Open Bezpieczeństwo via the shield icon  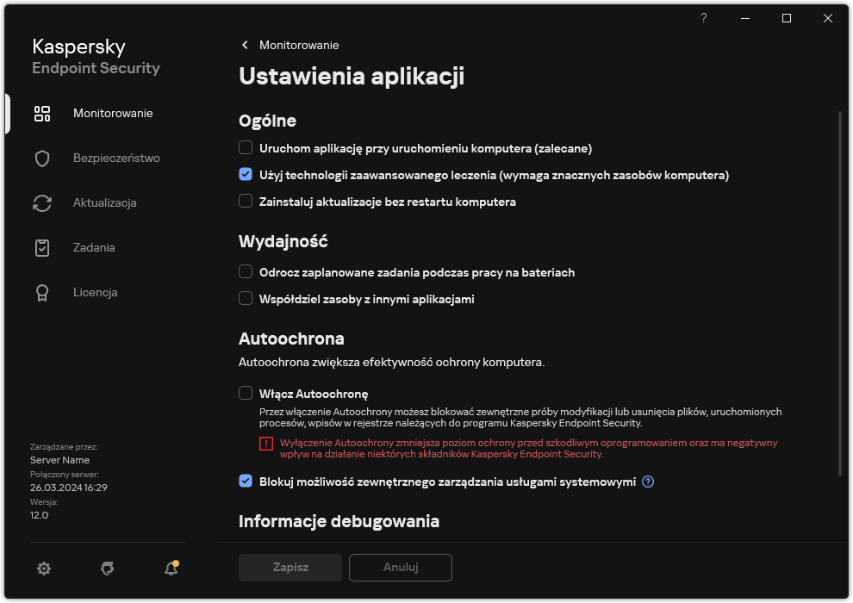(42, 158)
